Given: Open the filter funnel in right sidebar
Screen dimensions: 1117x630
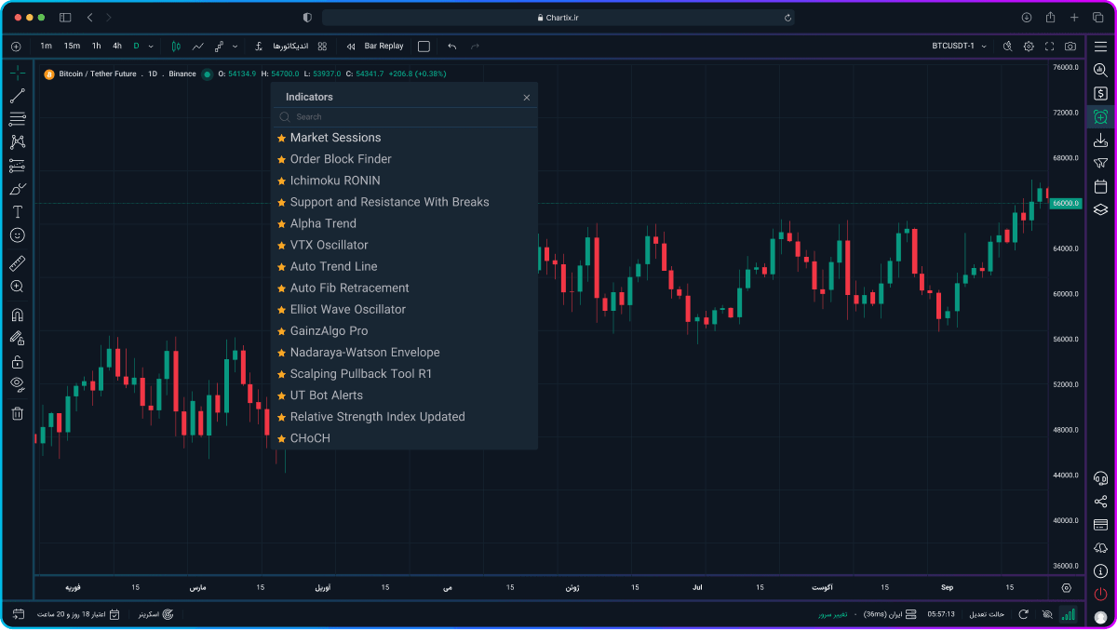Looking at the screenshot, I should point(1100,163).
